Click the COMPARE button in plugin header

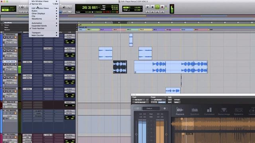click(162, 102)
